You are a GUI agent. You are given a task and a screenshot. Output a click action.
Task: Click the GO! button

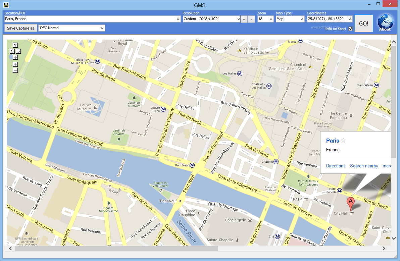(363, 23)
